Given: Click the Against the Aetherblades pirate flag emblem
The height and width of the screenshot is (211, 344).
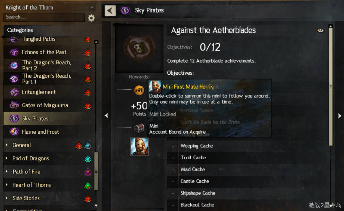Looking at the screenshot, I should point(139,48).
